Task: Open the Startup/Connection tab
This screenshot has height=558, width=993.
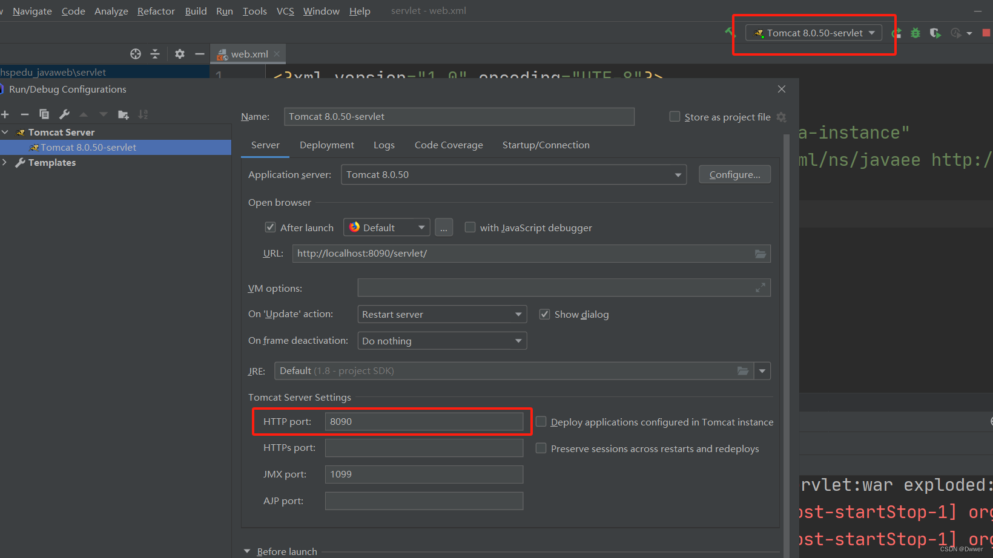Action: tap(546, 145)
